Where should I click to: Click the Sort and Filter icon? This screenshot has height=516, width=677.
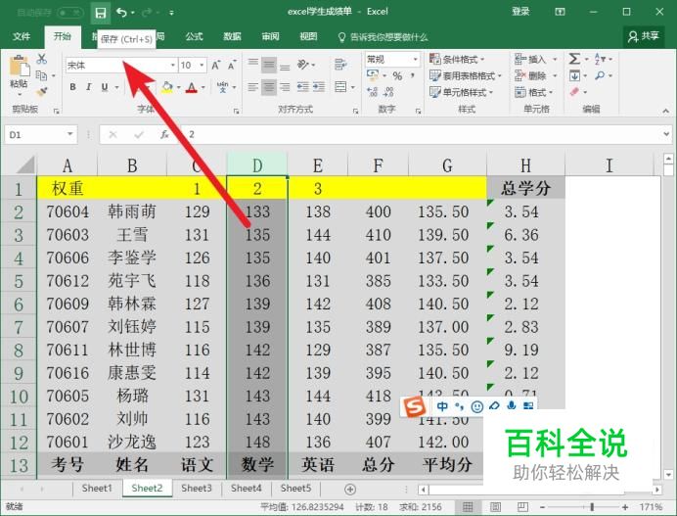click(600, 59)
